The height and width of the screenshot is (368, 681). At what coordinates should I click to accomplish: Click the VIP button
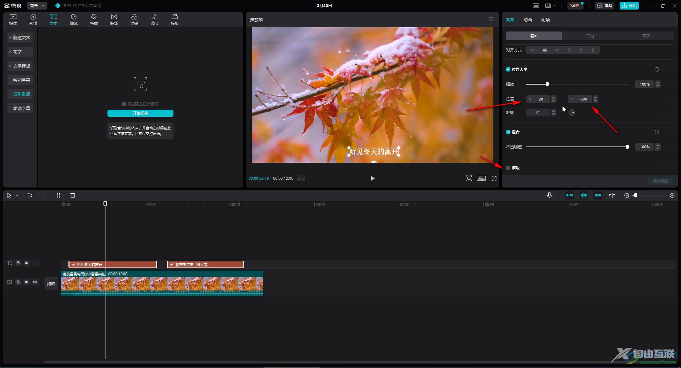pyautogui.click(x=575, y=6)
